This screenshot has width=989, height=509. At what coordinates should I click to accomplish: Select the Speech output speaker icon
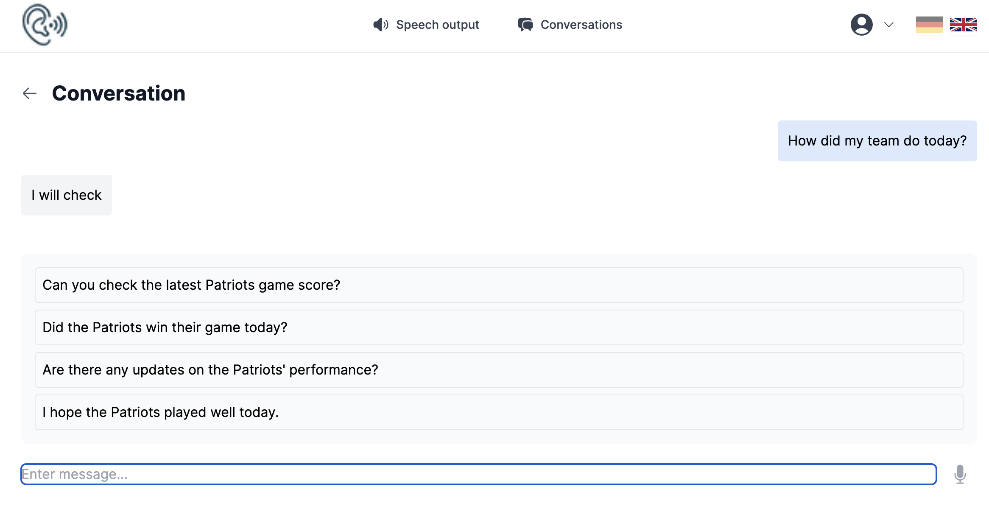380,25
